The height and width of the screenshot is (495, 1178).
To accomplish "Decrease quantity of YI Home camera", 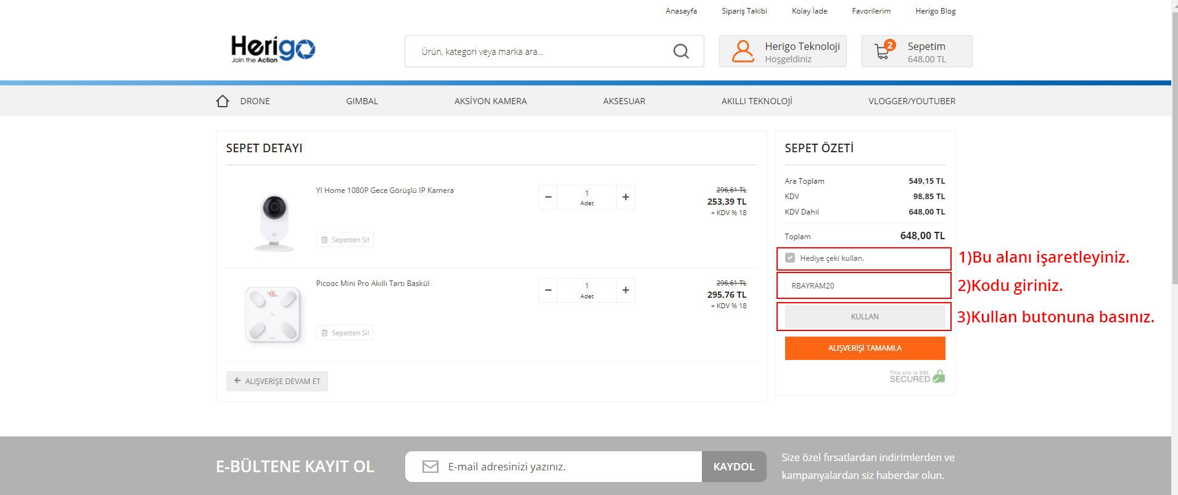I will click(x=548, y=197).
